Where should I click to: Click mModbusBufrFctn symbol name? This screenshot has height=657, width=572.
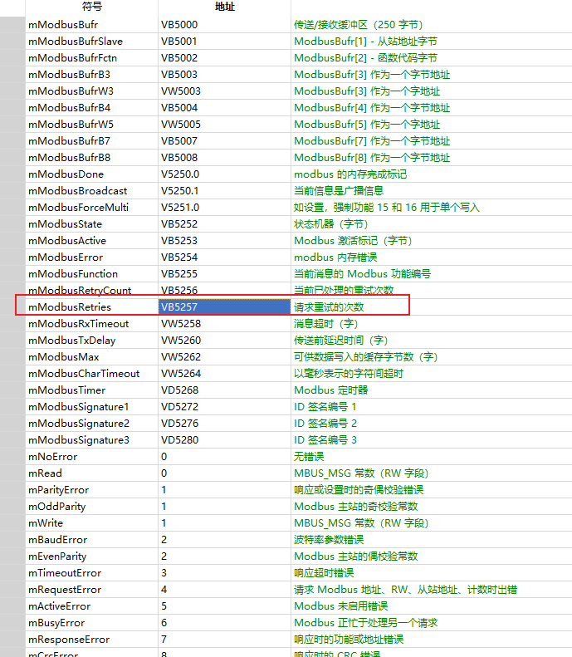[72, 58]
